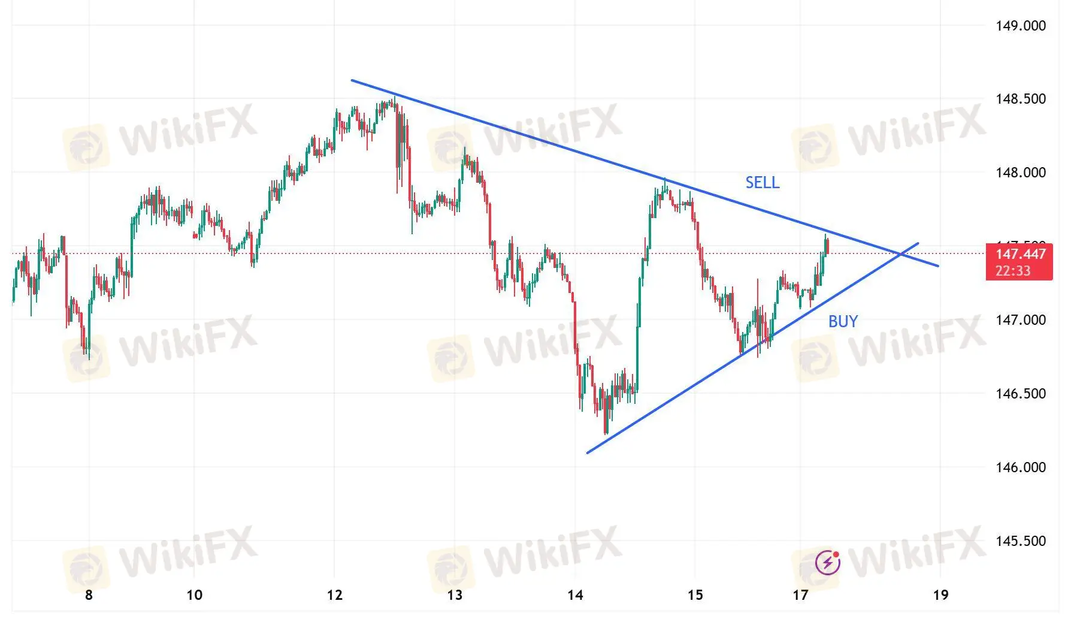Click the 146.000 price axis label
The width and height of the screenshot is (1071, 631).
(x=1021, y=467)
